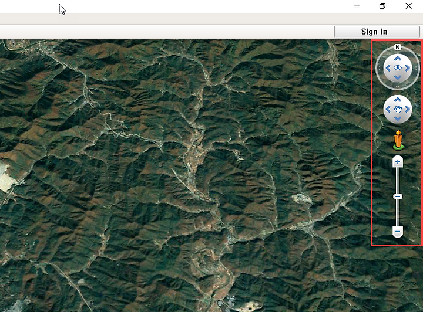Screen dimensions: 423x312
Task: Zoom out with the minus button
Action: [x=398, y=232]
